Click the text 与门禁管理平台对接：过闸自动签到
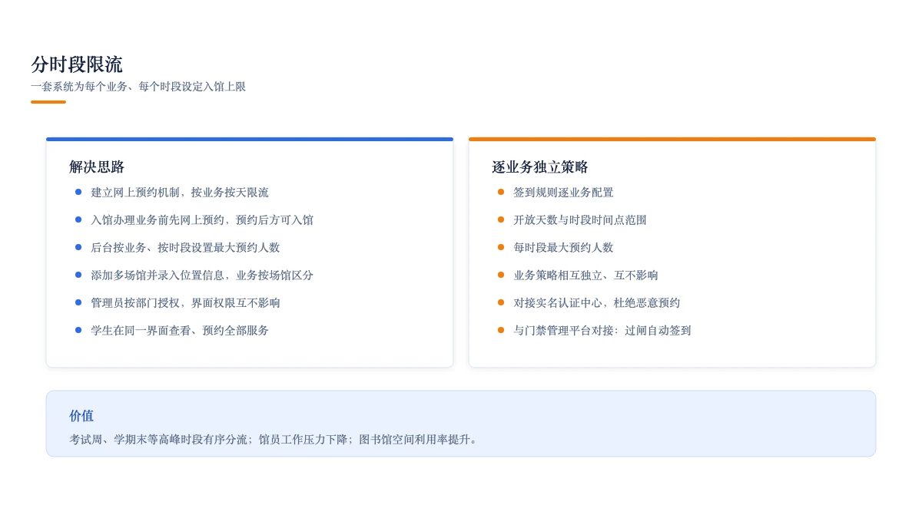 pyautogui.click(x=602, y=331)
